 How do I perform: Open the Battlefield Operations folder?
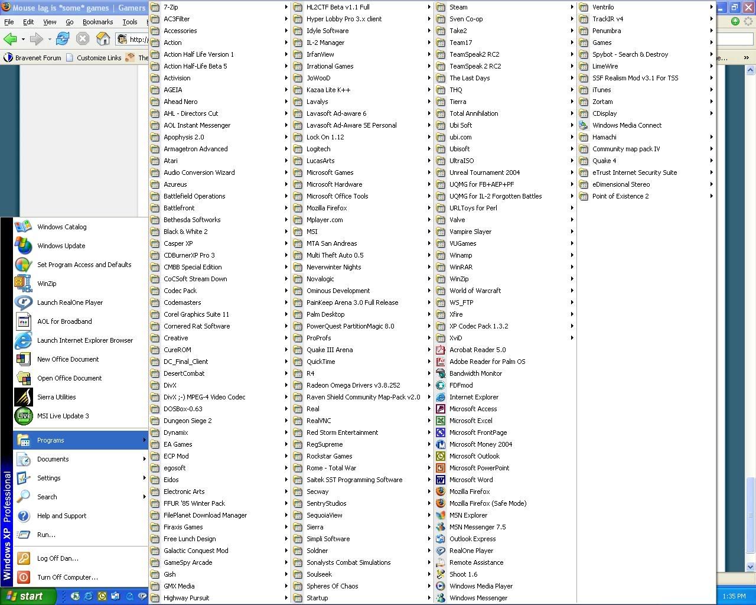pyautogui.click(x=219, y=196)
